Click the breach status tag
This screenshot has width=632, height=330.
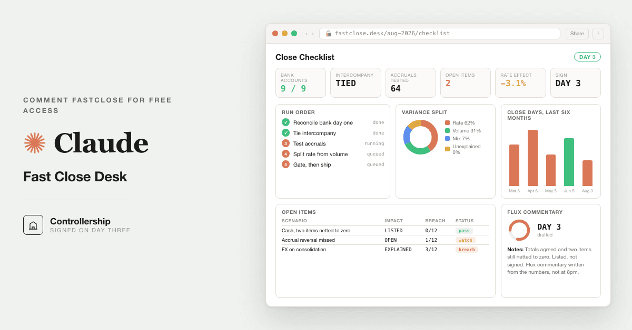pyautogui.click(x=467, y=250)
